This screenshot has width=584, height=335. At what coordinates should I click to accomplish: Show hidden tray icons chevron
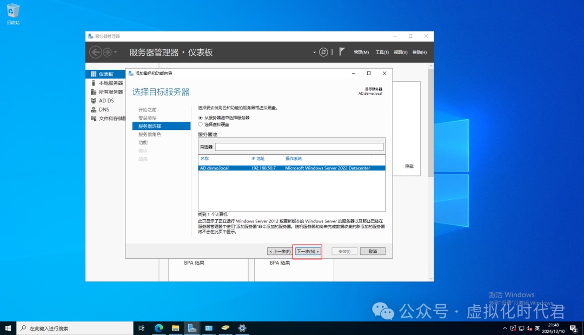click(x=505, y=329)
